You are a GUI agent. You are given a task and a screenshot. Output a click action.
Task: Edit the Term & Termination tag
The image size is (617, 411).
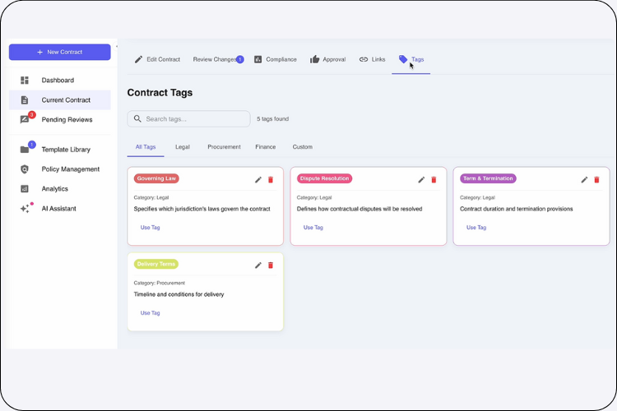pyautogui.click(x=585, y=179)
